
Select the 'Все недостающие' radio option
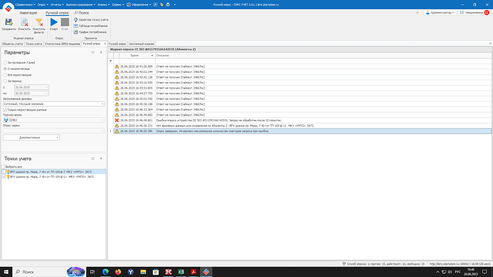pyautogui.click(x=5, y=75)
